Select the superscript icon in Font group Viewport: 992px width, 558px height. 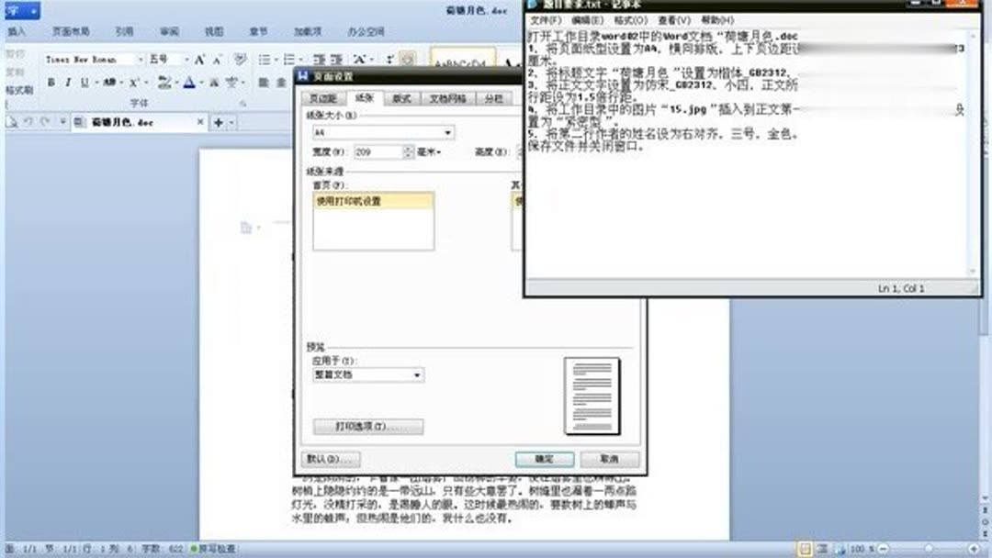[133, 82]
